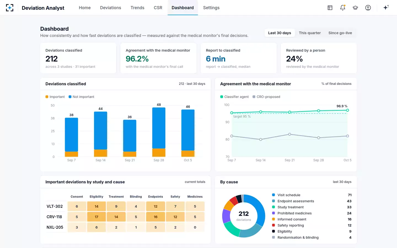Switch range to Since go-live

point(340,33)
